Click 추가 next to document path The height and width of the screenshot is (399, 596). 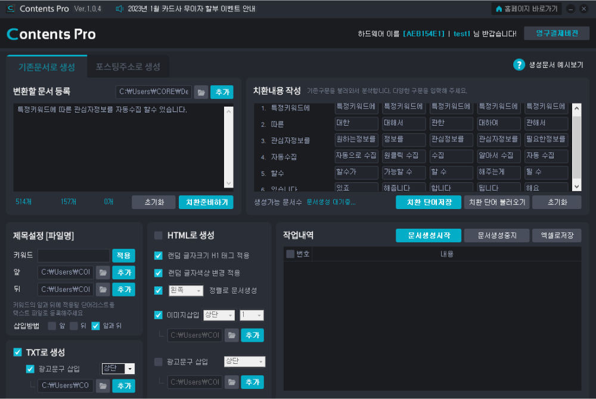tap(222, 92)
